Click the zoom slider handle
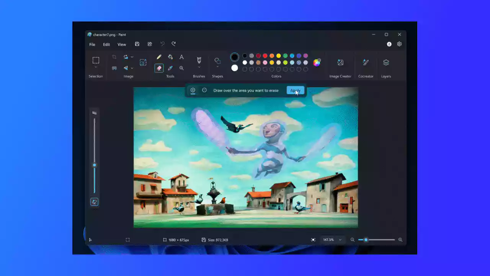Image resolution: width=490 pixels, height=276 pixels. click(366, 240)
